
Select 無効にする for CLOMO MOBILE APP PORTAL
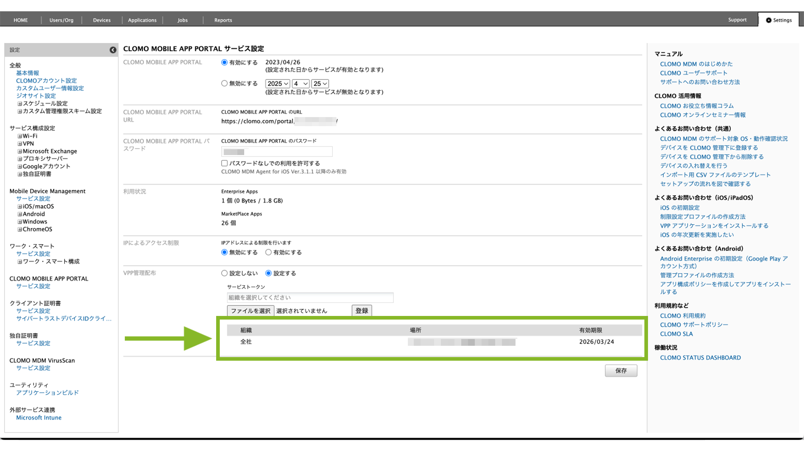click(224, 83)
